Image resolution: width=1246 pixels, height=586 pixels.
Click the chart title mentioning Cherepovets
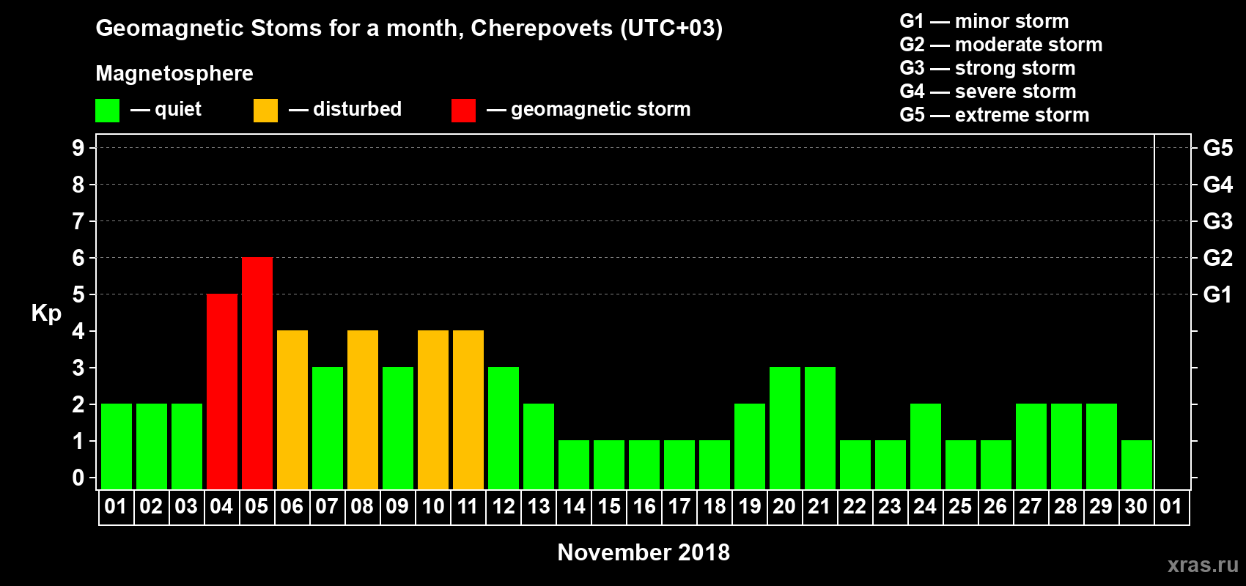409,29
